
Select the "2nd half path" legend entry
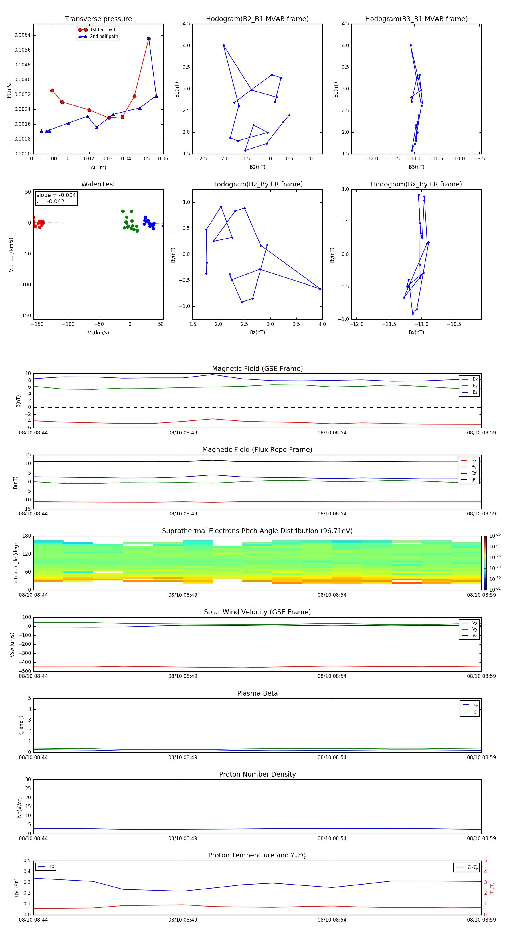click(98, 36)
